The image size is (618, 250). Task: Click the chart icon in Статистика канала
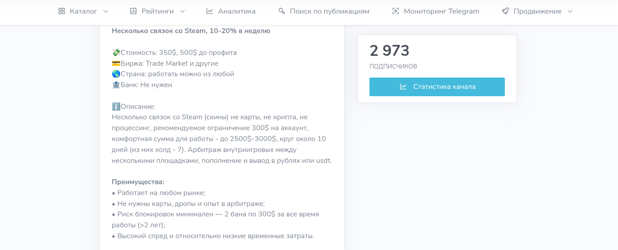coord(403,87)
